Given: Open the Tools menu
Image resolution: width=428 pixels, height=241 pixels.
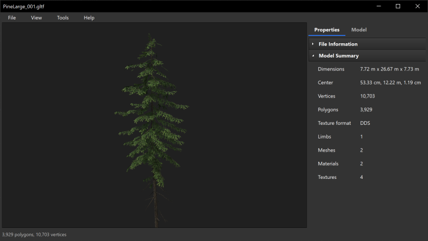Looking at the screenshot, I should [63, 18].
